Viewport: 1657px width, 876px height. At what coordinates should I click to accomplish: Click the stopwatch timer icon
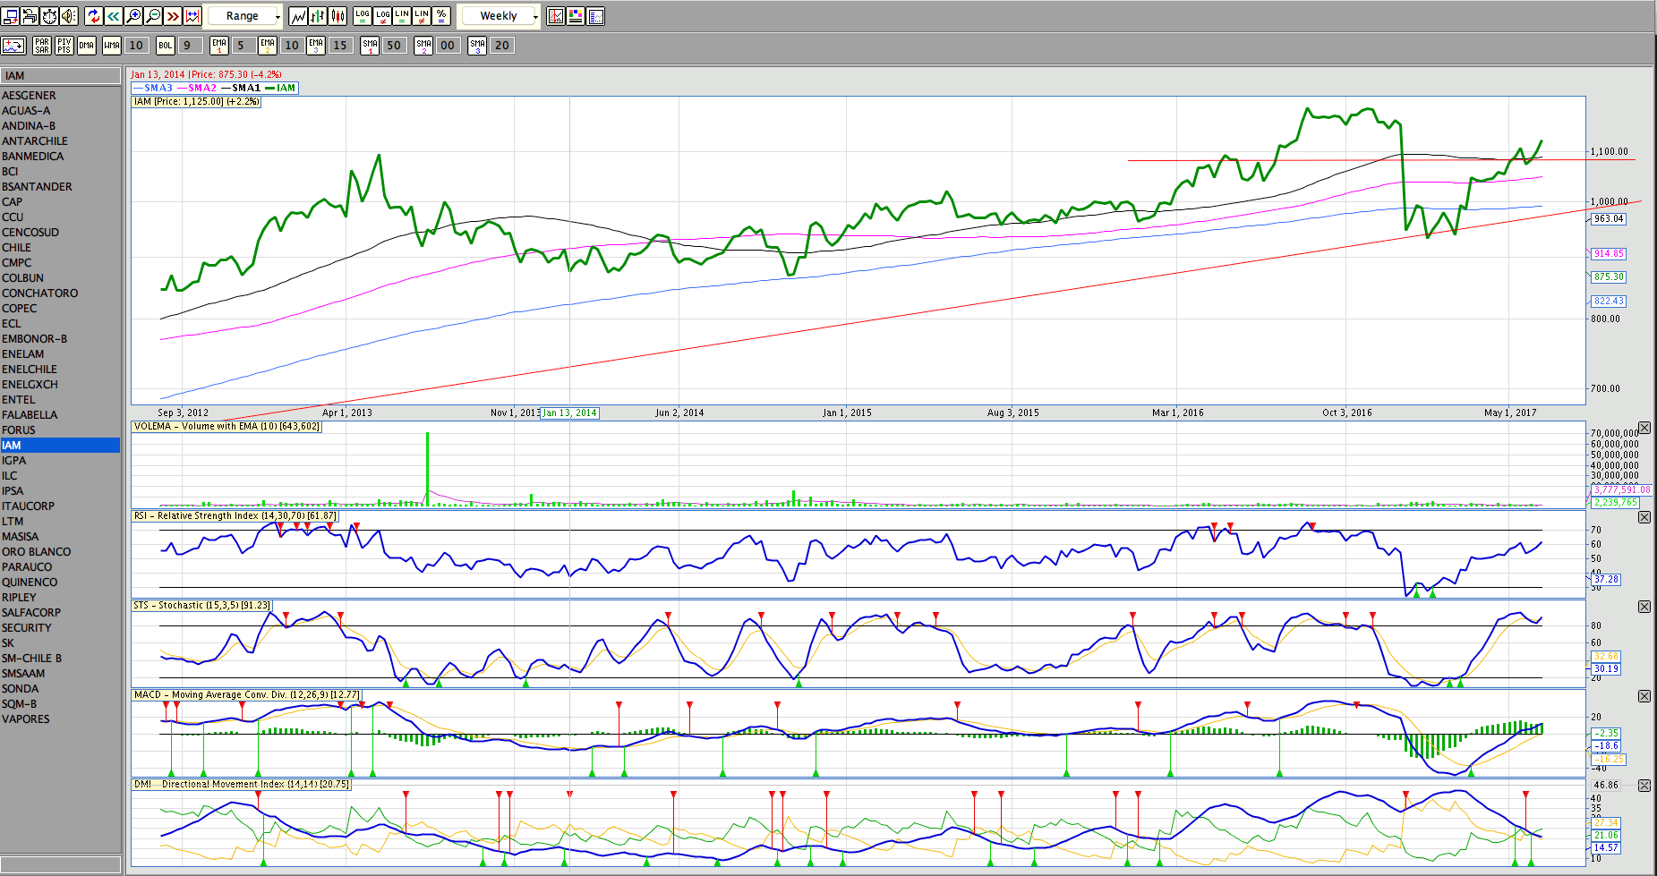49,16
